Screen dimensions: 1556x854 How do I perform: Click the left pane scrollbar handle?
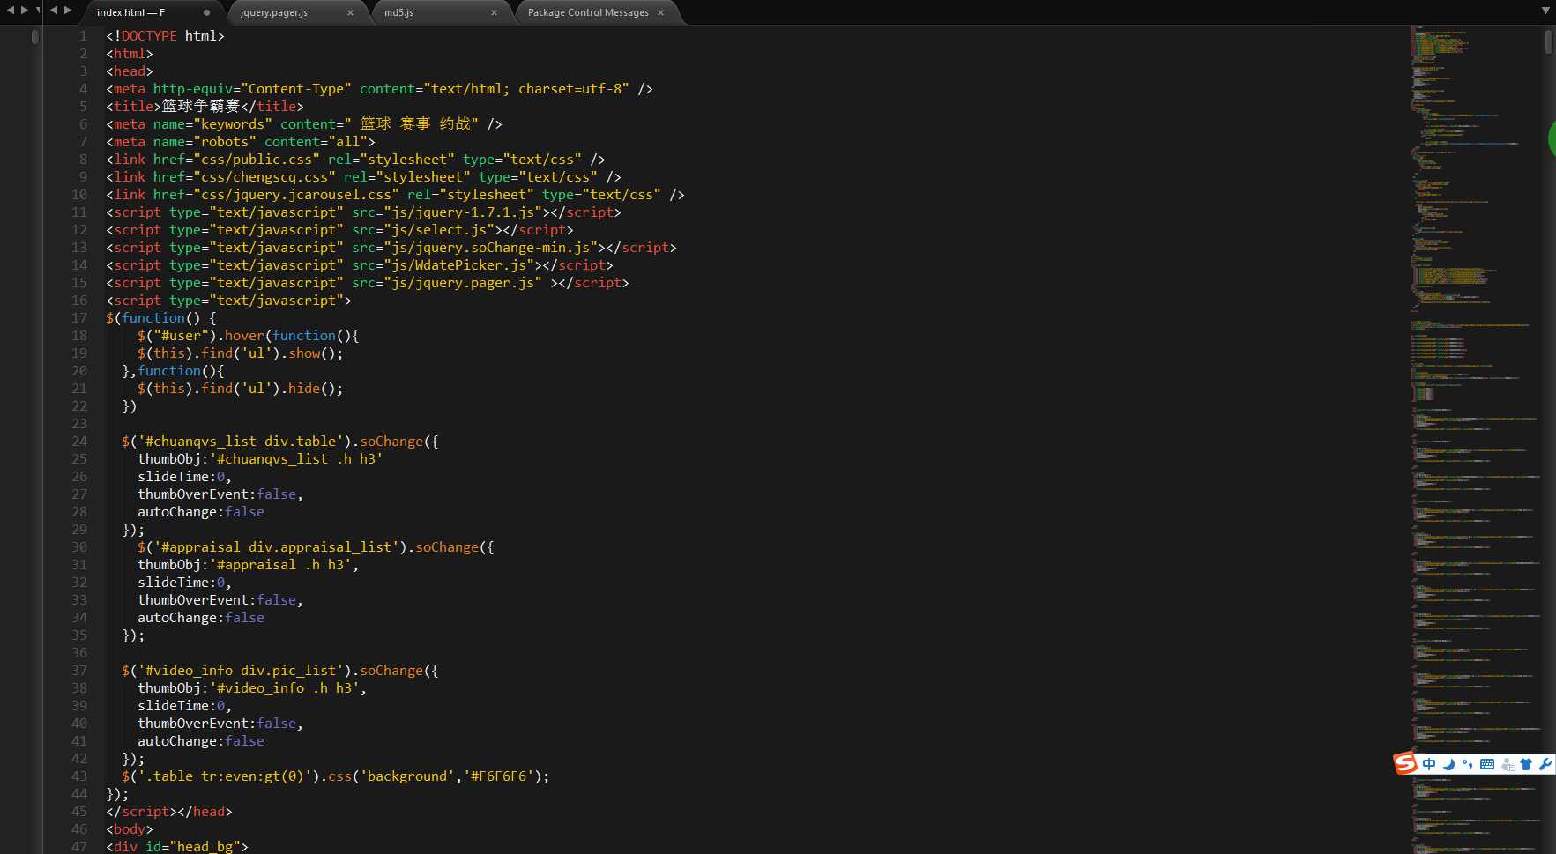[35, 36]
